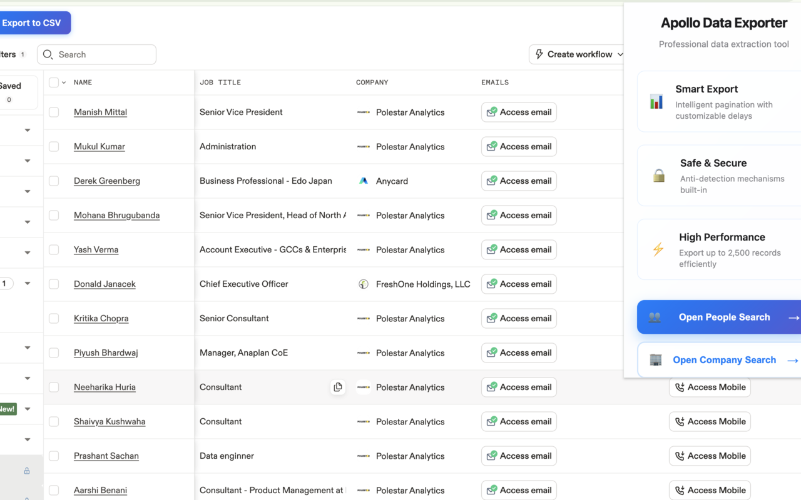Click the lock icon in left sidebar
Screen dimensions: 801x500
tap(27, 471)
